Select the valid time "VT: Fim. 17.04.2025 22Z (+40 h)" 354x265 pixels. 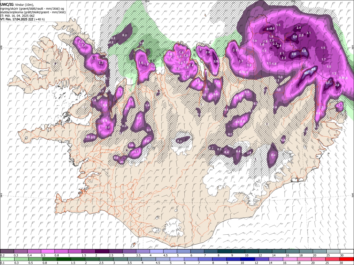[x=23, y=19]
